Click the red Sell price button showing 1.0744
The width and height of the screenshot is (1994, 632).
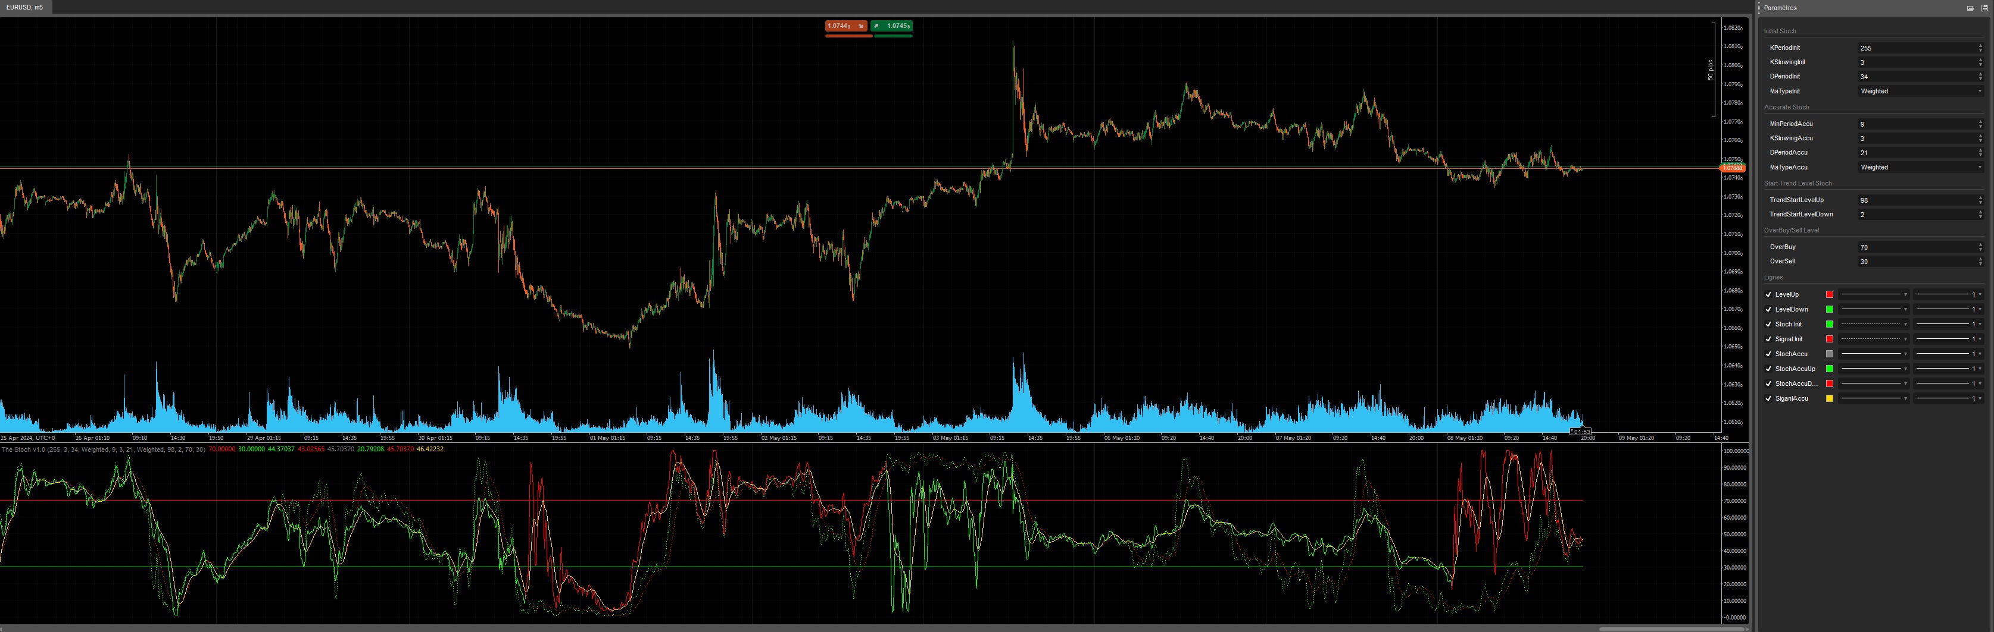[839, 26]
